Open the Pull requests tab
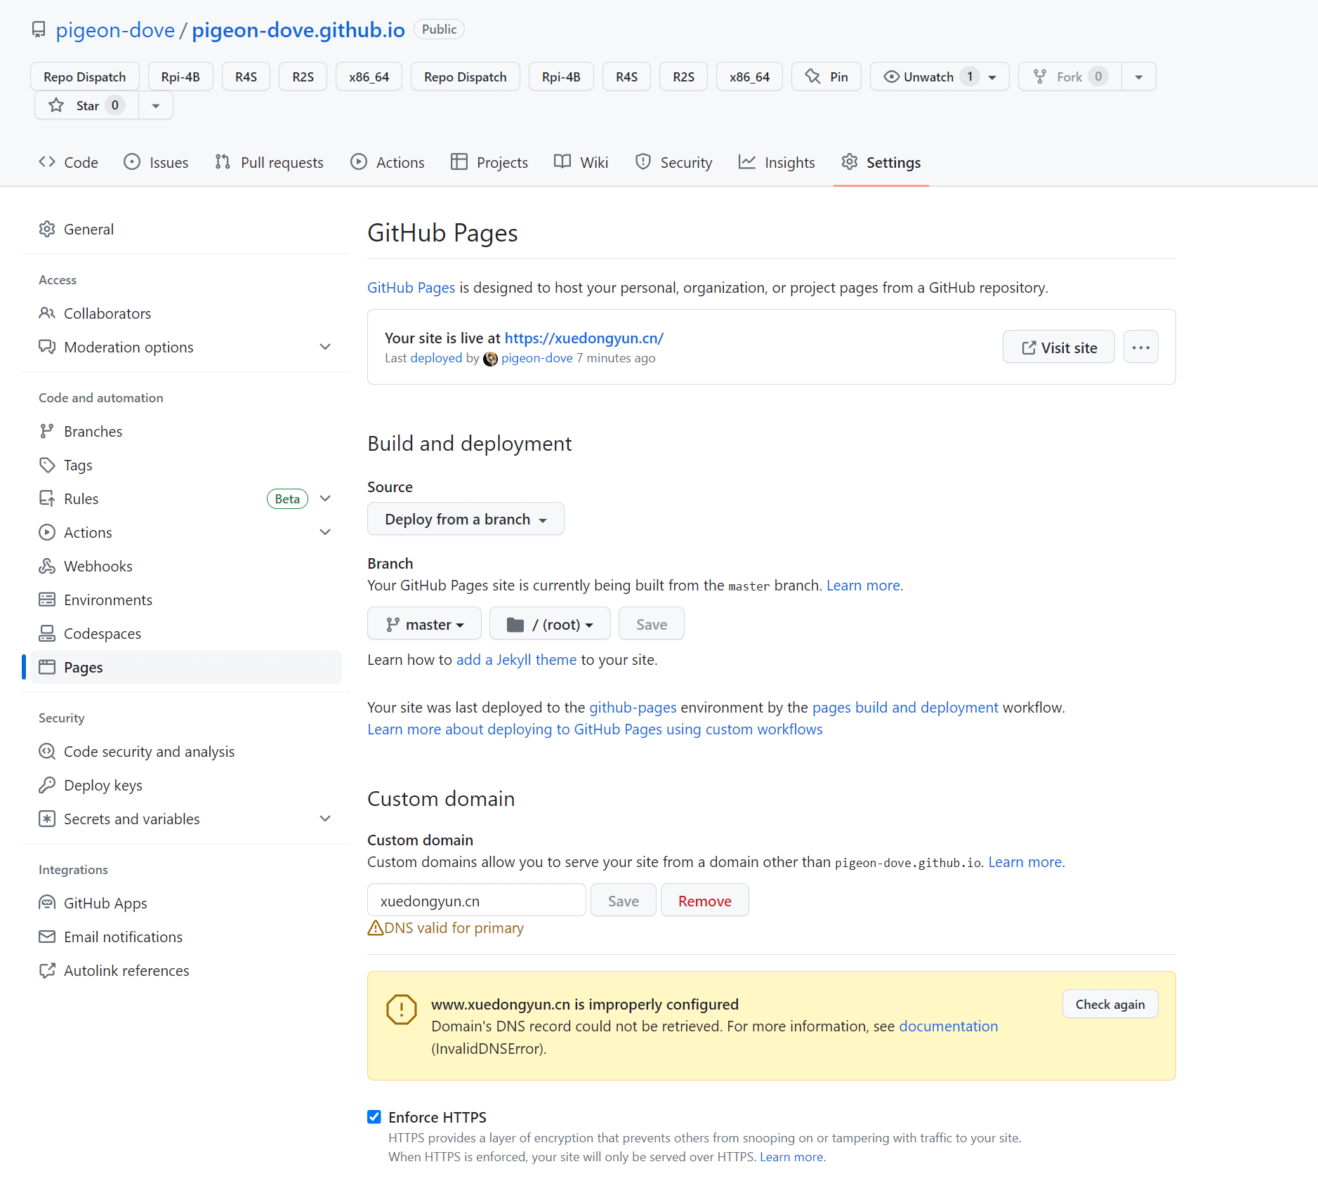 coord(269,162)
